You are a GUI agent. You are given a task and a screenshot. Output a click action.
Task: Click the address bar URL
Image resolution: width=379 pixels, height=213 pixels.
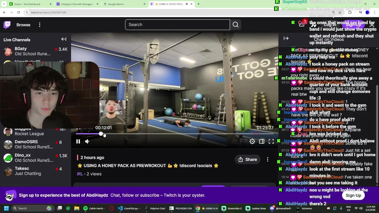click(49, 12)
